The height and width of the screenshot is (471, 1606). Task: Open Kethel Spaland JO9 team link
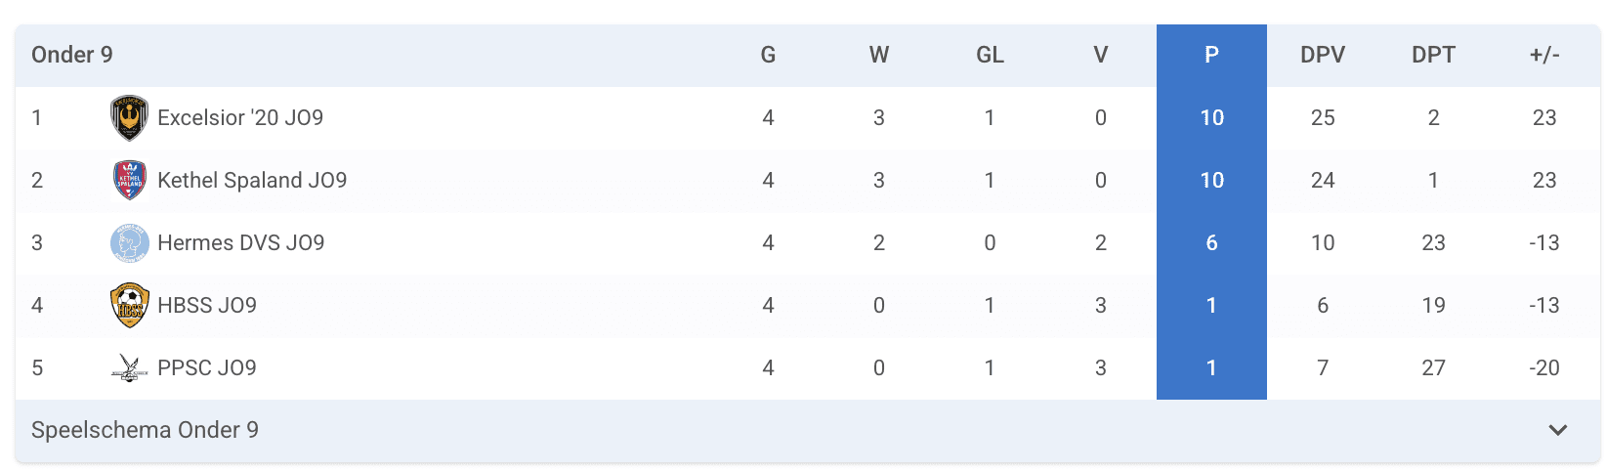pyautogui.click(x=252, y=181)
